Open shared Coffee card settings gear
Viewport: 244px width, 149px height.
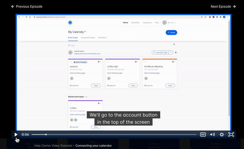click(x=99, y=103)
